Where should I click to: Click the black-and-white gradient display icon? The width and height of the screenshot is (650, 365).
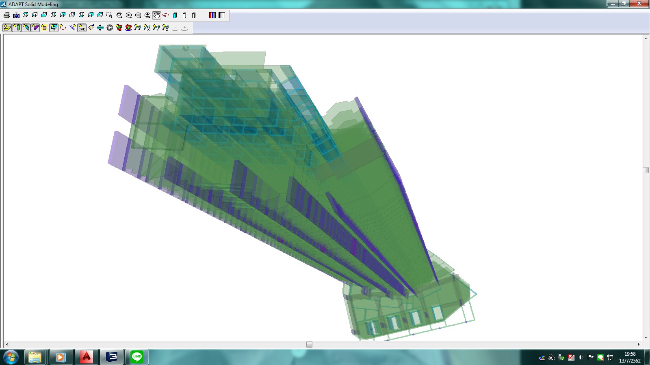[x=222, y=15]
